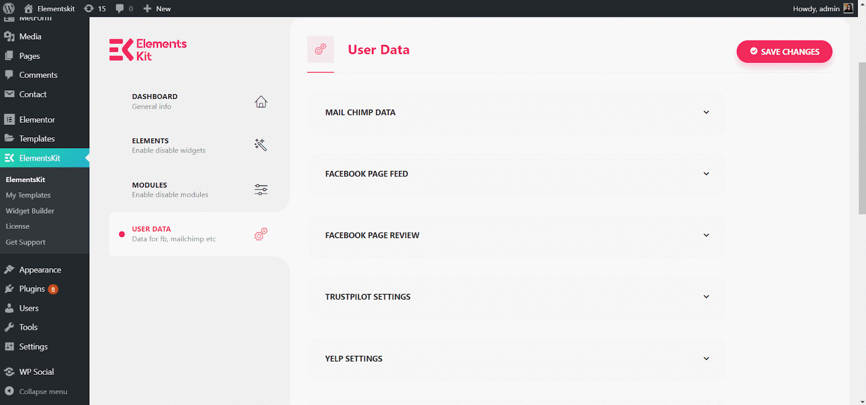Open the My Templates submenu item
866x405 pixels.
[28, 195]
